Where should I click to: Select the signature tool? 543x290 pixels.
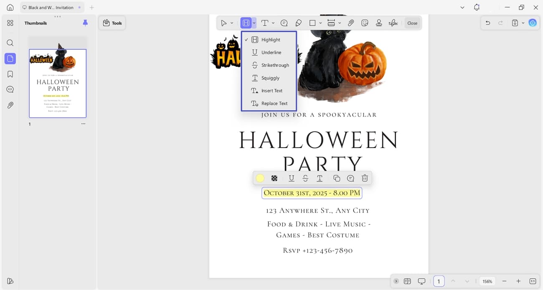tap(393, 23)
